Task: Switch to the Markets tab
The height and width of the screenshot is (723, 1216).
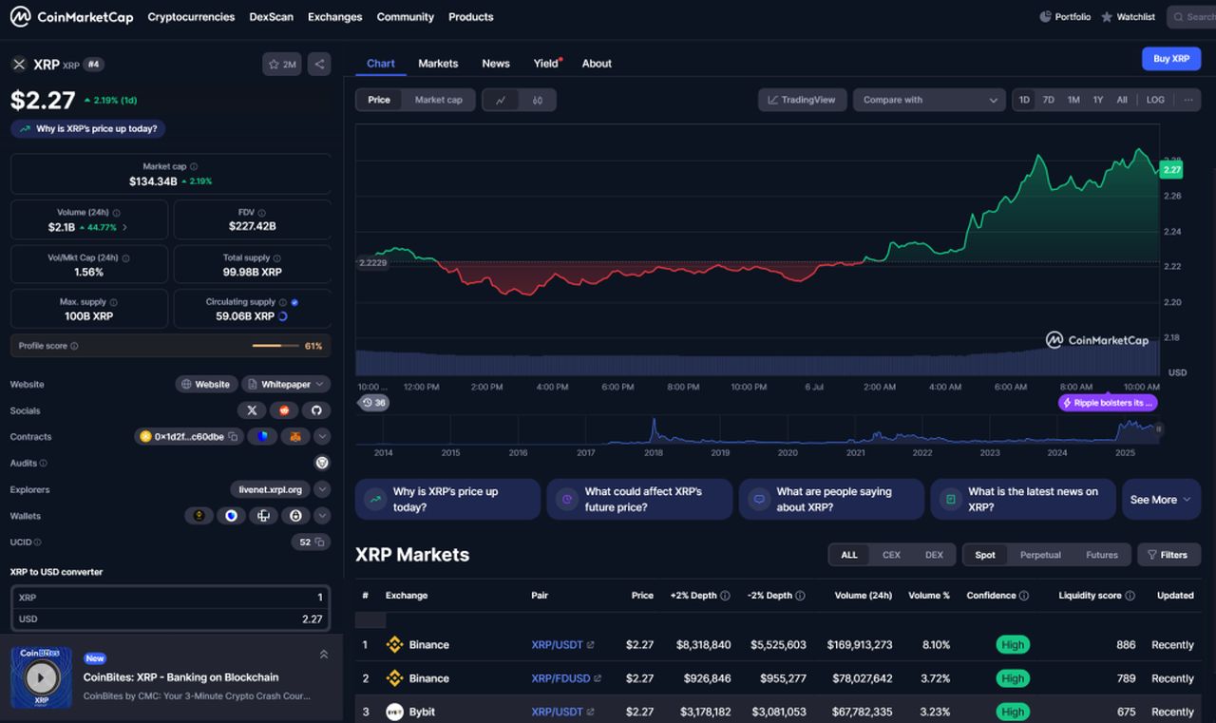Action: pos(438,63)
